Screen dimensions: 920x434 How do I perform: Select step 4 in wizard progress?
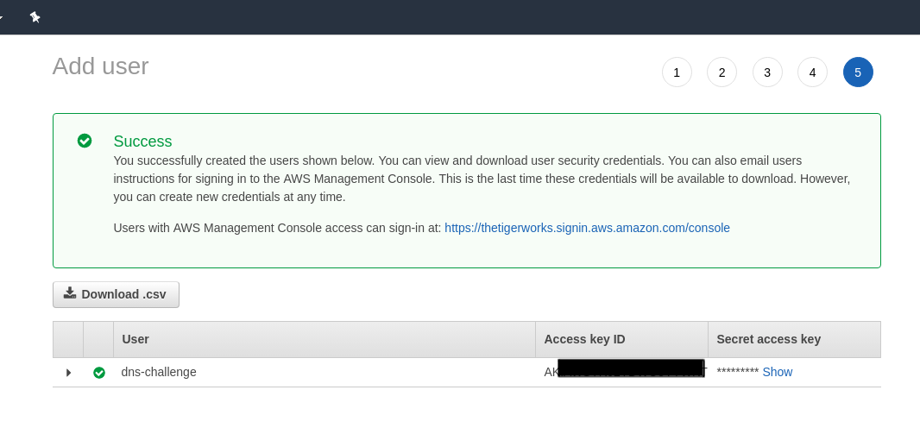(812, 72)
